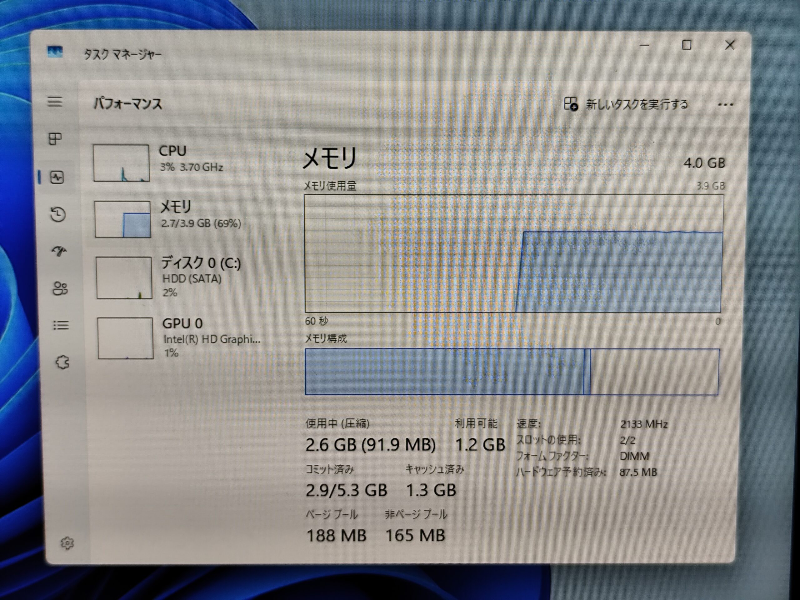The image size is (800, 600).
Task: Click the 165 MB non-paged pool value
Action: pos(415,536)
